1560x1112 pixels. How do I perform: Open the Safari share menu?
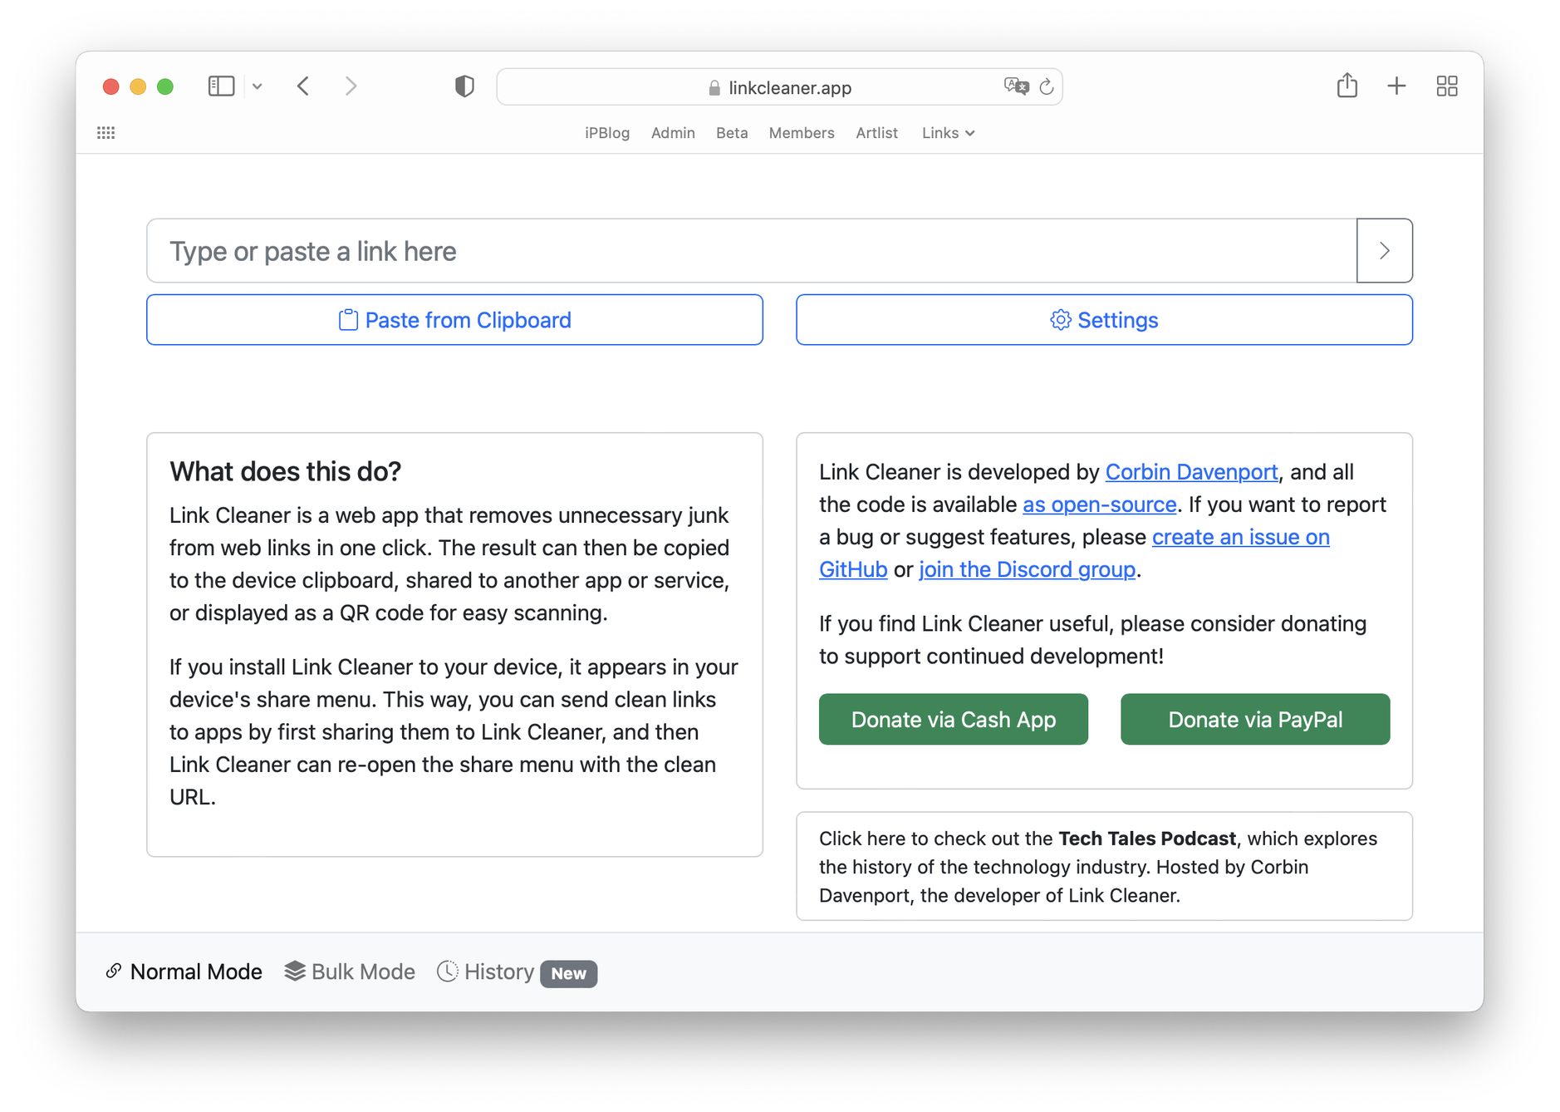[1347, 85]
